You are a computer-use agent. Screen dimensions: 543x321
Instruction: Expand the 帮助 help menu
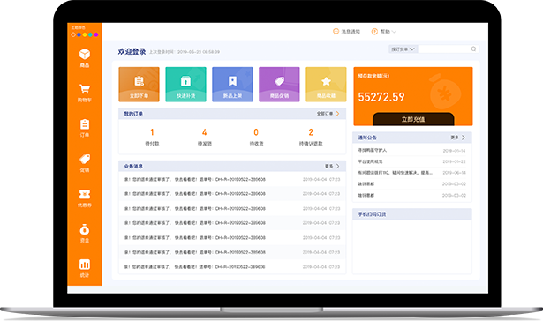pyautogui.click(x=384, y=32)
